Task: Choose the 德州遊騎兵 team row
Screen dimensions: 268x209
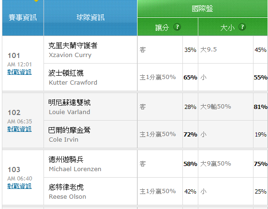Action: (90, 164)
